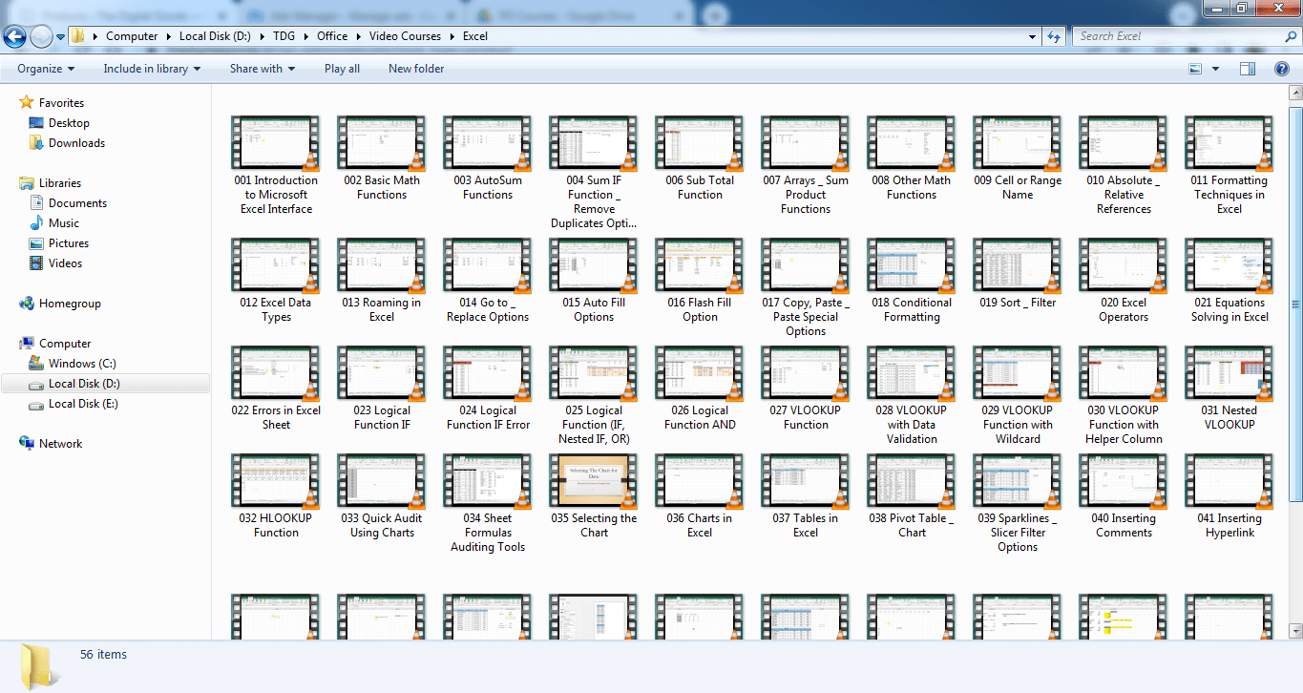The height and width of the screenshot is (693, 1303).
Task: Select the 015 Auto Fill Options video
Action: click(x=594, y=281)
